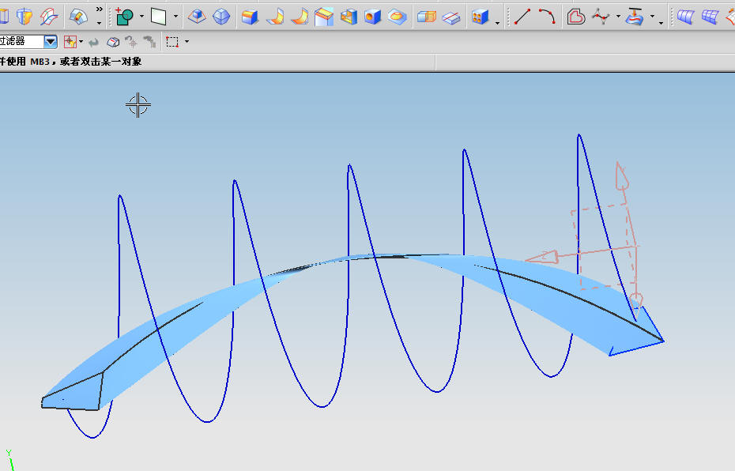735x471 pixels.
Task: Select the Ruled surface tool icon
Action: tap(686, 17)
